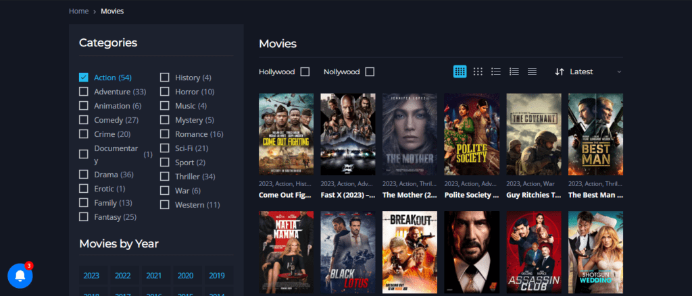Check the Western category checkbox

click(x=165, y=205)
